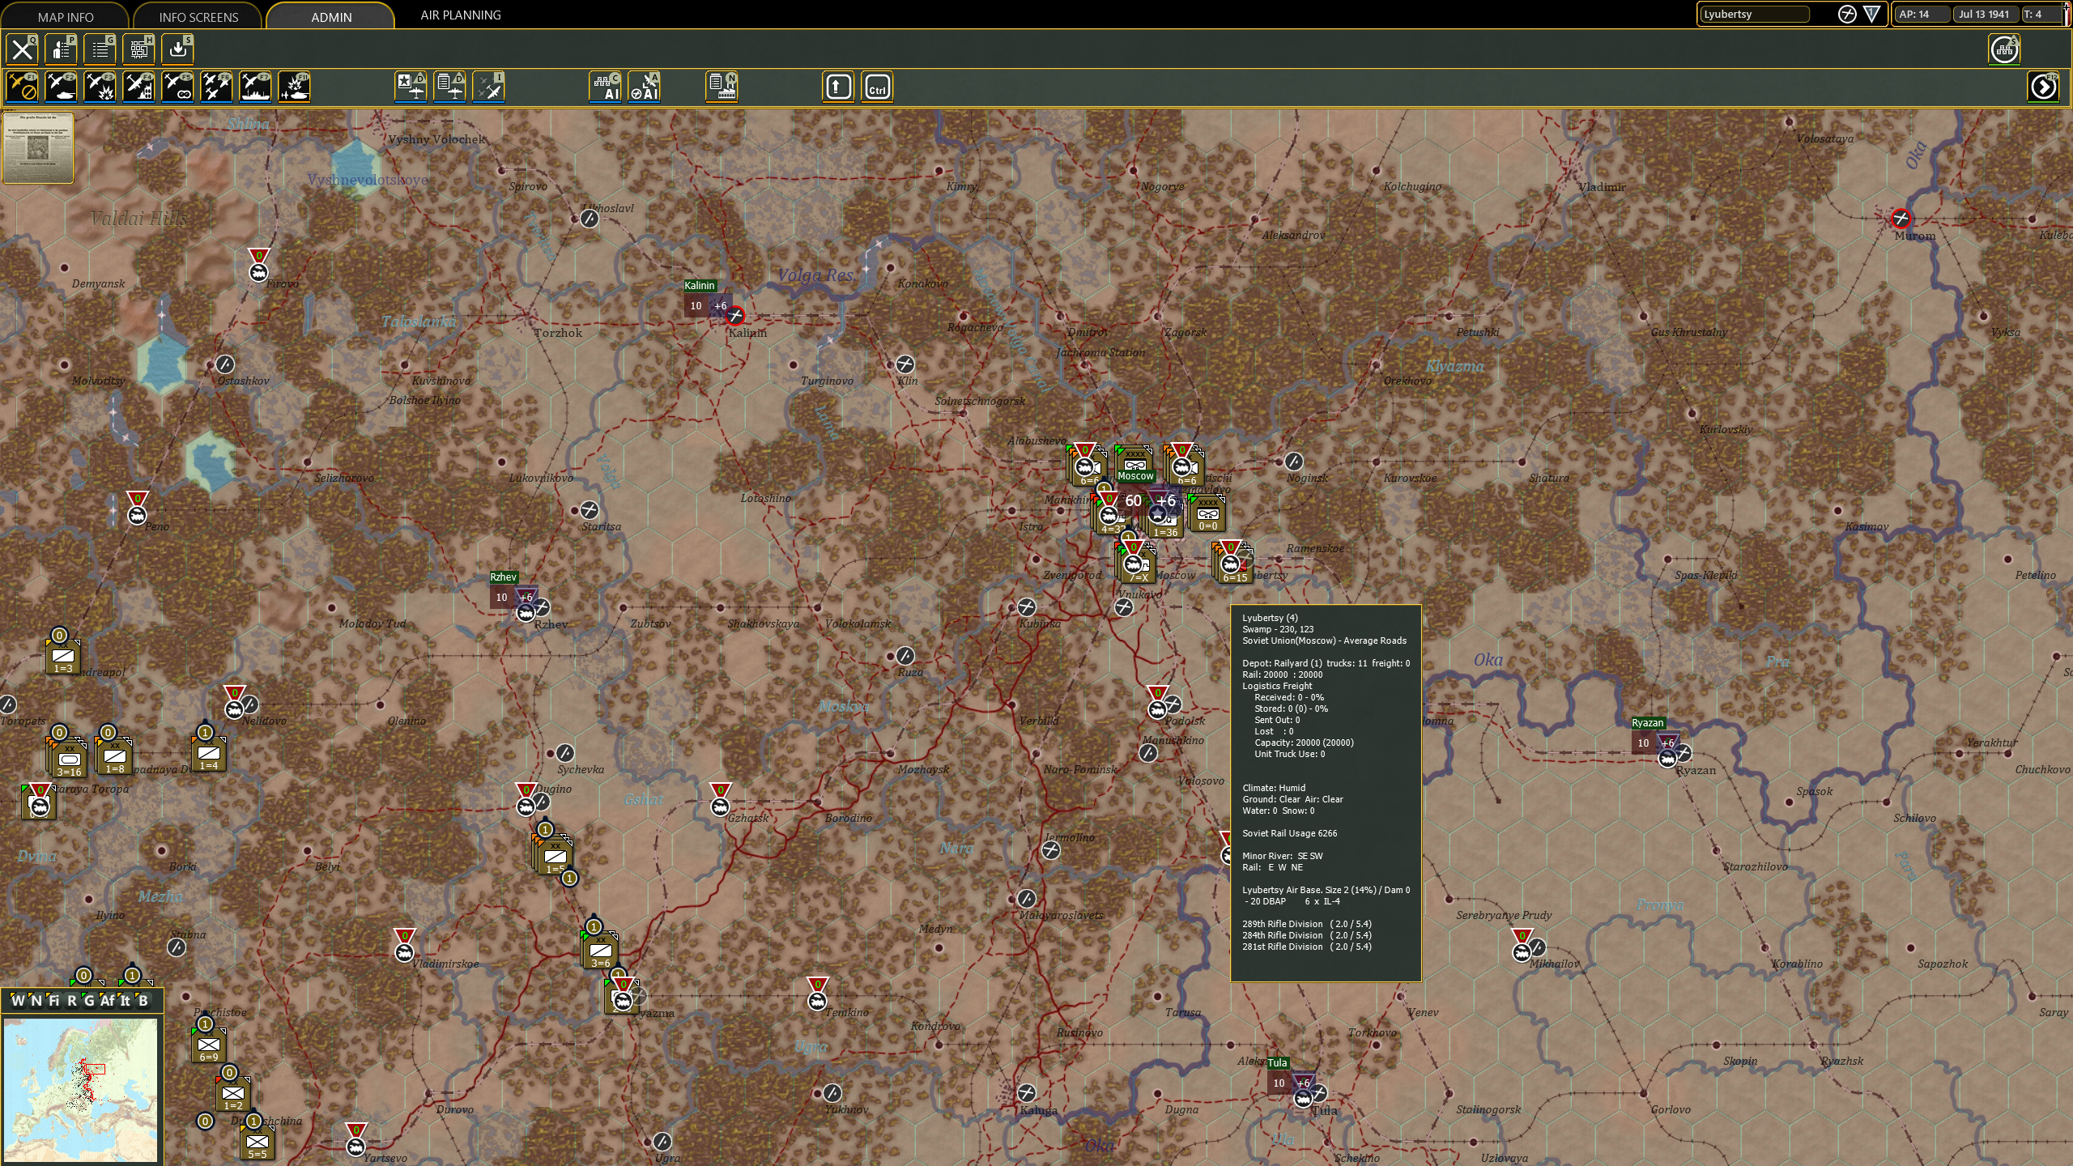Select the 0=0 headquarters counter east of Moscow
This screenshot has width=2073, height=1166.
point(1207,514)
